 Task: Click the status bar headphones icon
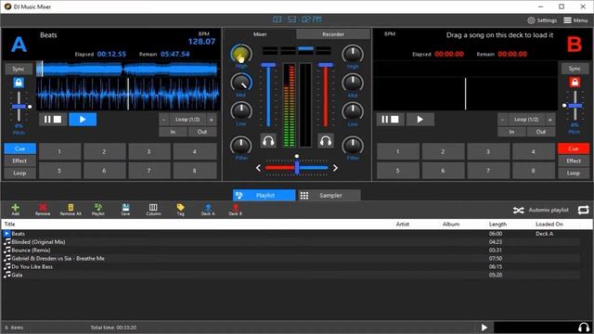tap(584, 328)
